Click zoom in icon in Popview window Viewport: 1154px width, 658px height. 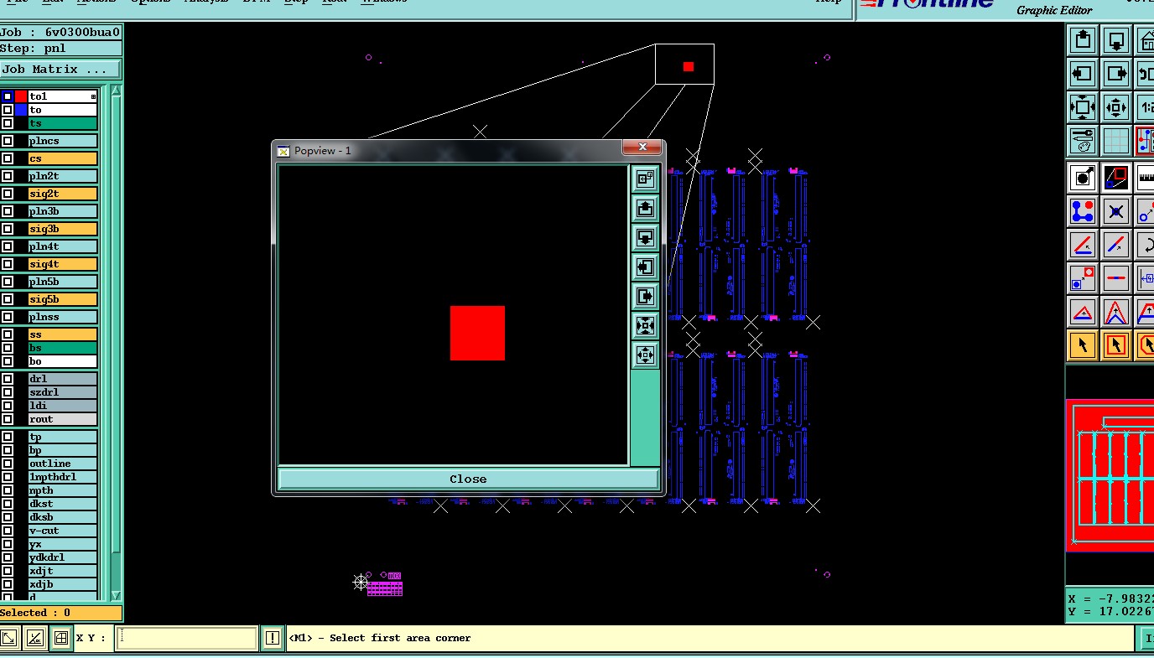point(645,325)
